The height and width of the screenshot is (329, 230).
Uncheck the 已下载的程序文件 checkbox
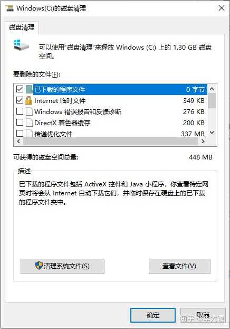(20, 89)
